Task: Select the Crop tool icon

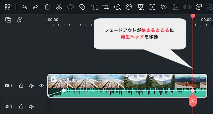Action: point(106,7)
